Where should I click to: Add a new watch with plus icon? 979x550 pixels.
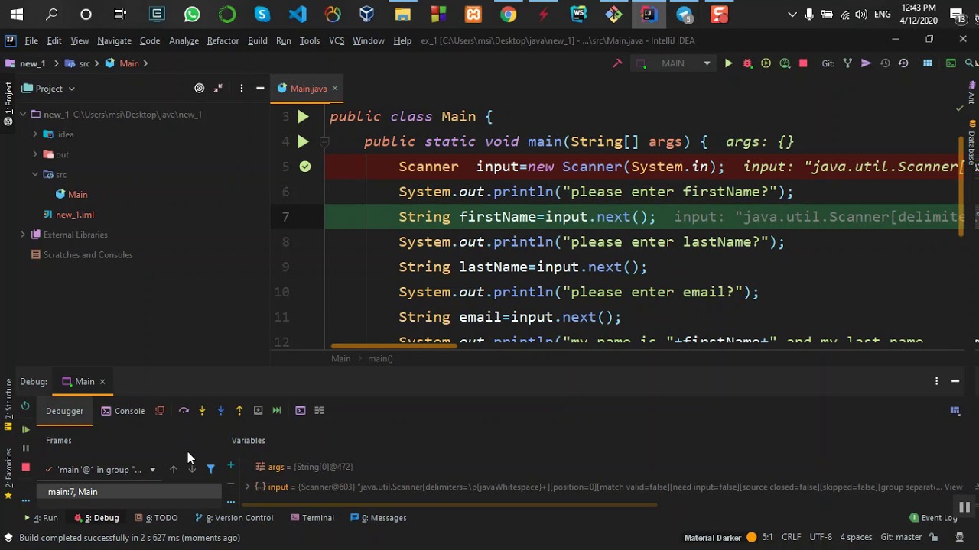coord(231,464)
